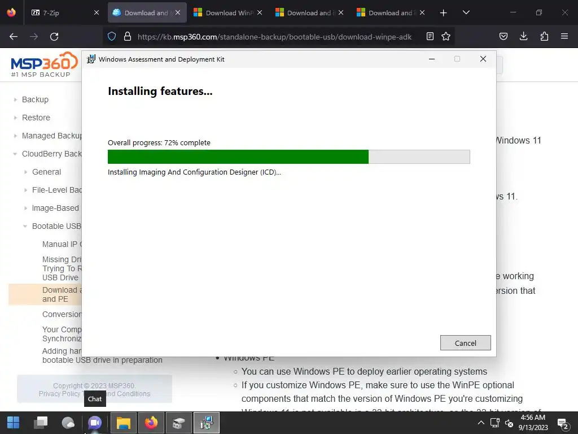
Task: Show hidden system tray icons
Action: tap(481, 423)
